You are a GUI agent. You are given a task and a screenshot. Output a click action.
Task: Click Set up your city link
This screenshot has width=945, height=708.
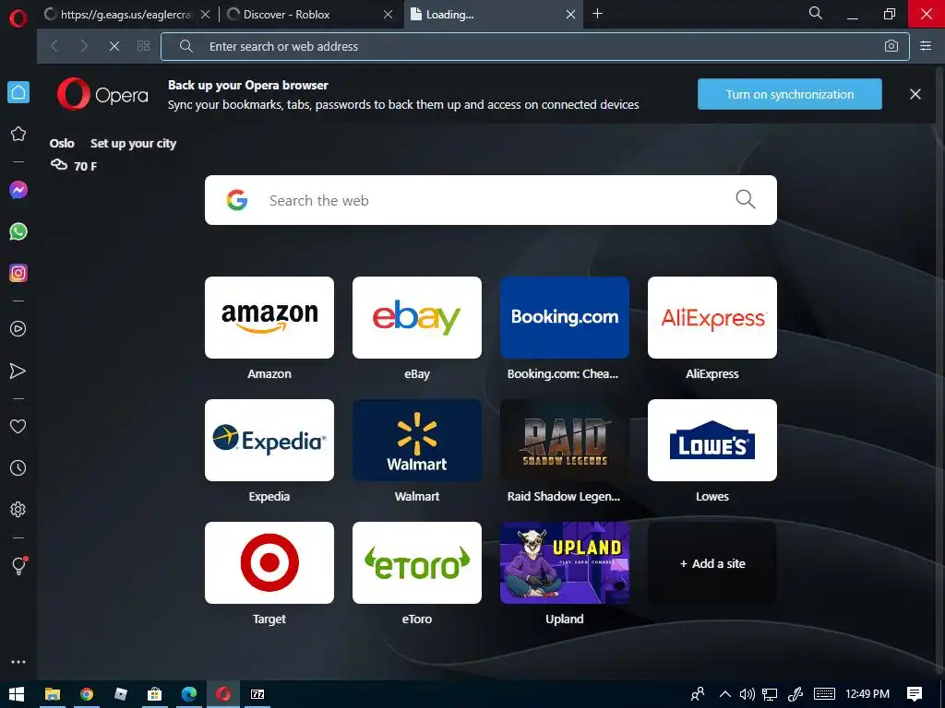(x=133, y=143)
